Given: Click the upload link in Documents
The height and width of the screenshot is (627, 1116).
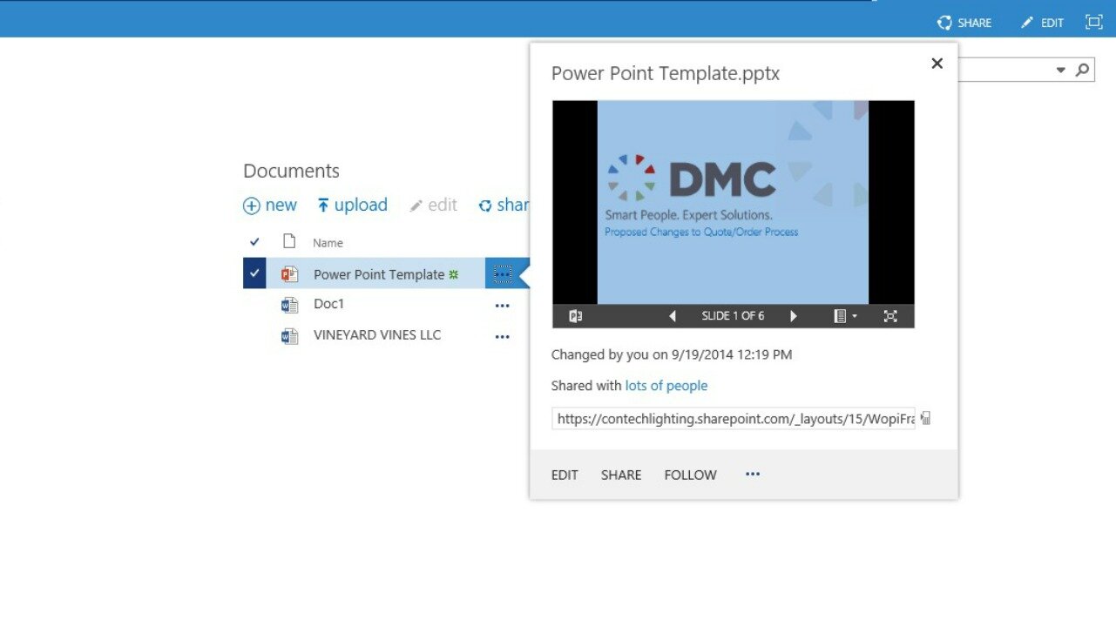Looking at the screenshot, I should (x=352, y=206).
